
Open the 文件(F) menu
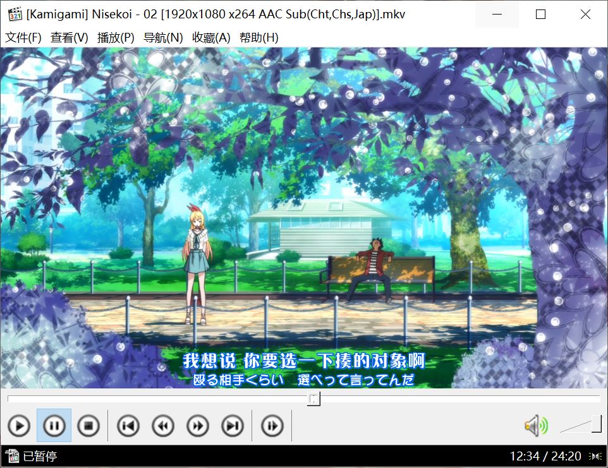tap(23, 38)
